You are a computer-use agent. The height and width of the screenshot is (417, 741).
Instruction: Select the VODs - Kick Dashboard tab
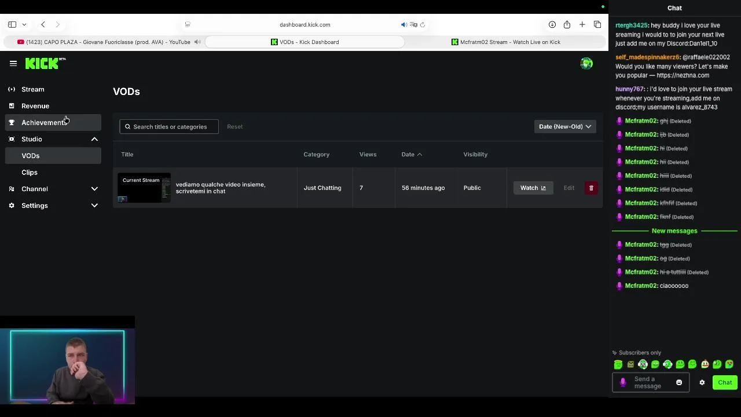[x=305, y=42]
